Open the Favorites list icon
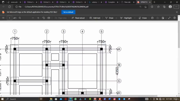180x101 pixels. pos(158,7)
